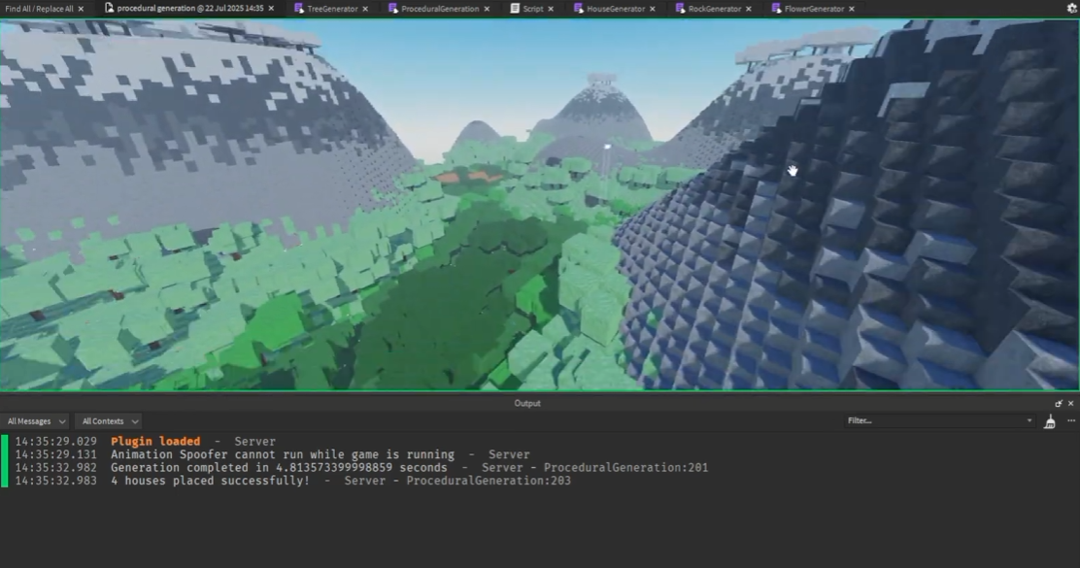Close the procedural generation place tab
This screenshot has height=568, width=1080.
[x=271, y=9]
